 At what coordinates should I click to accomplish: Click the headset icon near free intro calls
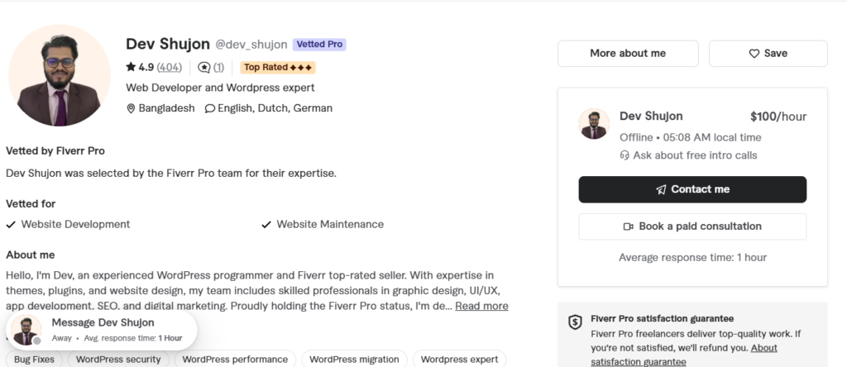[624, 155]
